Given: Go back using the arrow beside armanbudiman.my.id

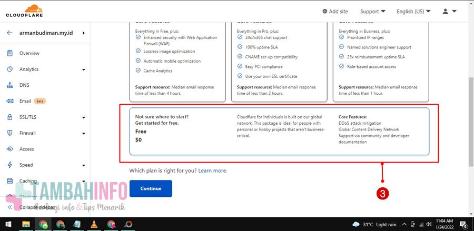Looking at the screenshot, I should pyautogui.click(x=9, y=33).
